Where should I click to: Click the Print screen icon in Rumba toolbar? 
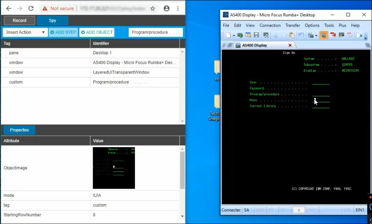coord(266,35)
